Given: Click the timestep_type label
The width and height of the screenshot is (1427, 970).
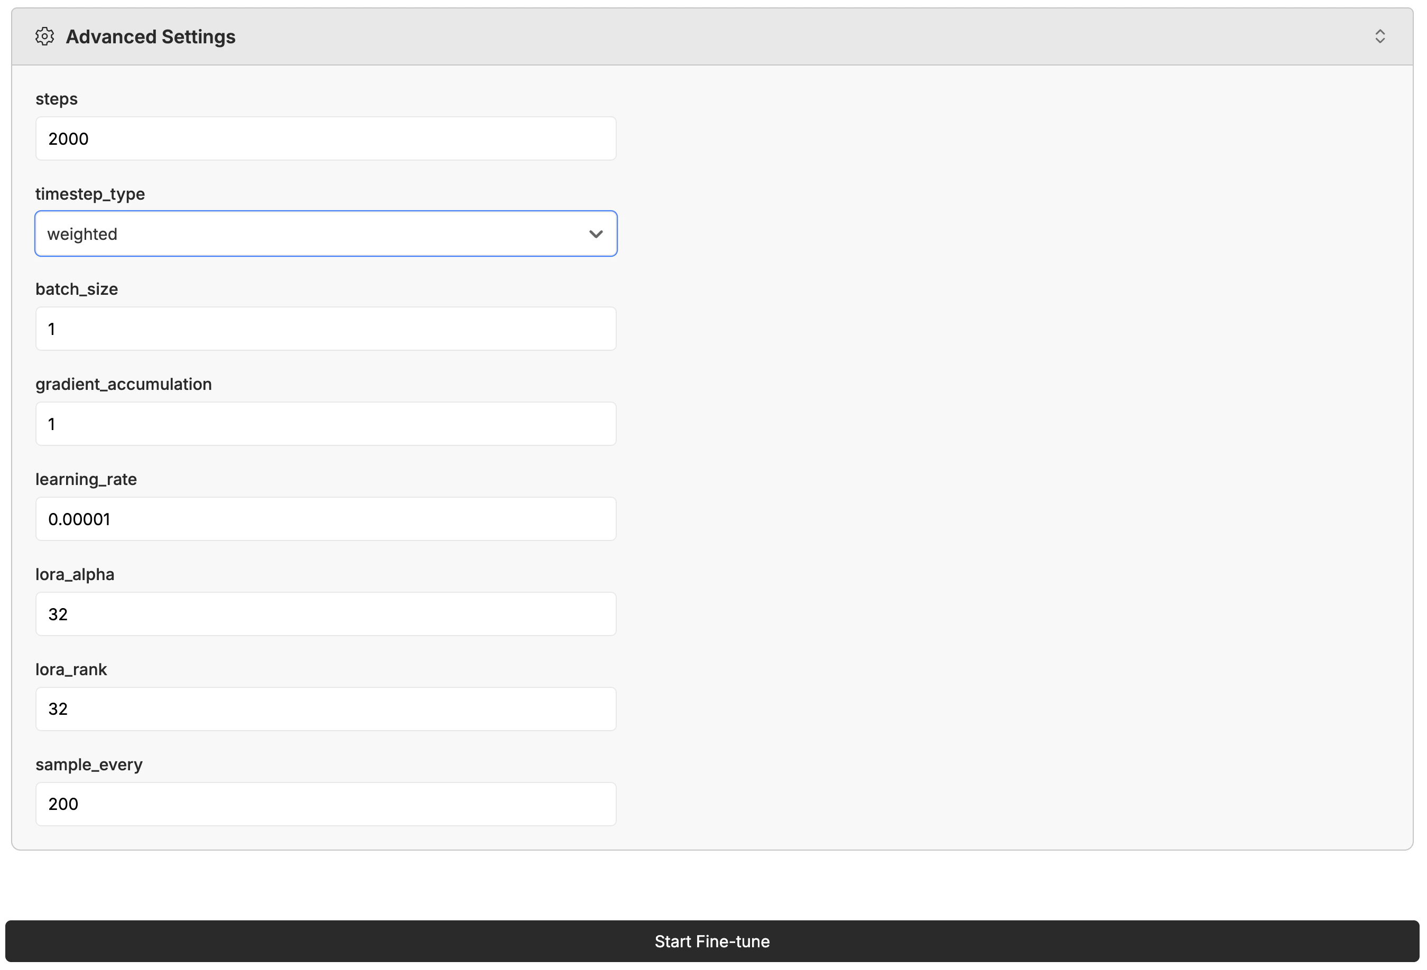Looking at the screenshot, I should (90, 194).
